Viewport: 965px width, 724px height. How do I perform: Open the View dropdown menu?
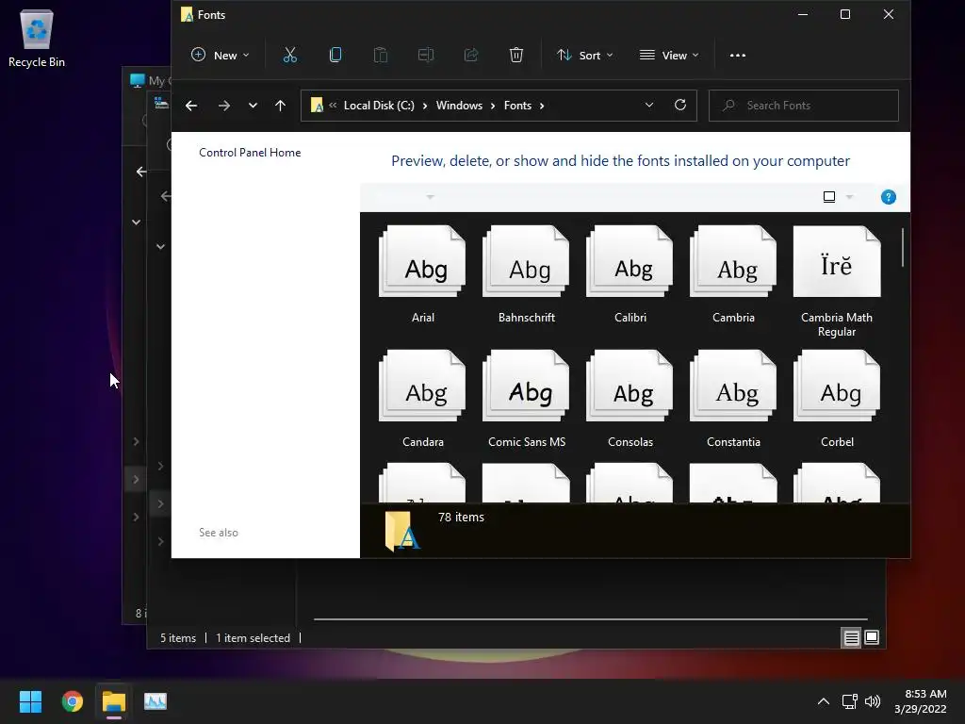tap(669, 56)
